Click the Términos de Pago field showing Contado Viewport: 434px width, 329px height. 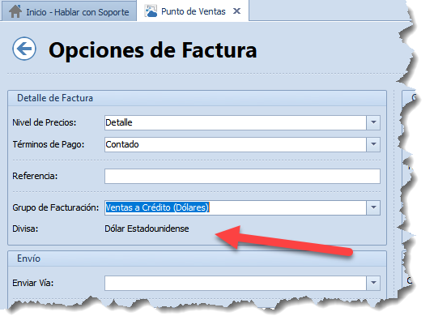(236, 144)
